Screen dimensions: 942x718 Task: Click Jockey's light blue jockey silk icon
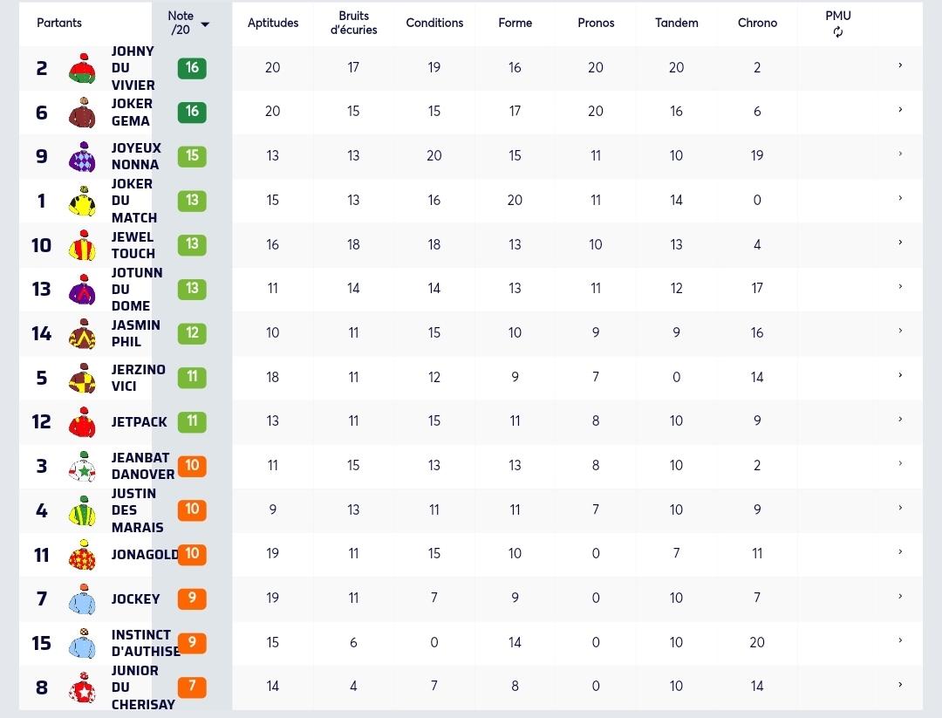point(82,599)
